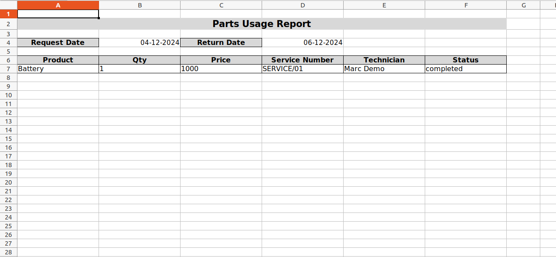Select the 06-12-2024 date cell
Viewport: 556px width, 257px height.
point(303,42)
